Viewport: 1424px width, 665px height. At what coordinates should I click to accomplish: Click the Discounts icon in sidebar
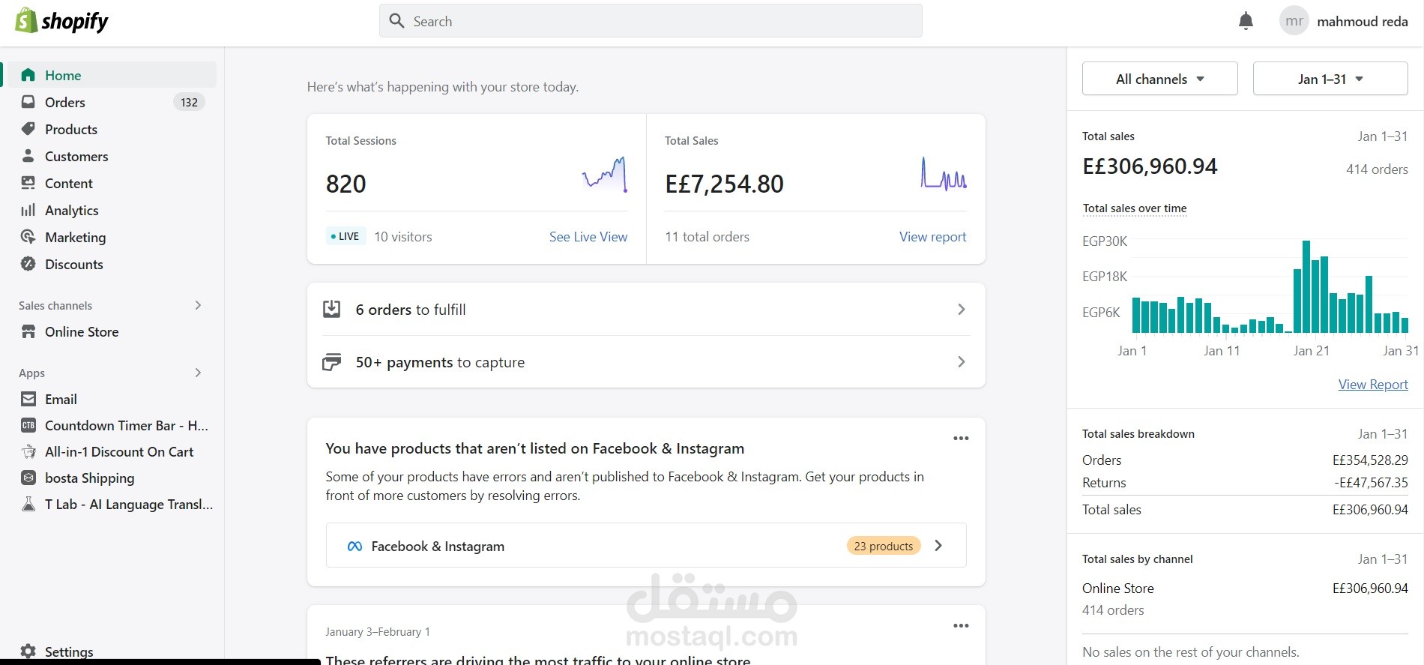tap(28, 264)
